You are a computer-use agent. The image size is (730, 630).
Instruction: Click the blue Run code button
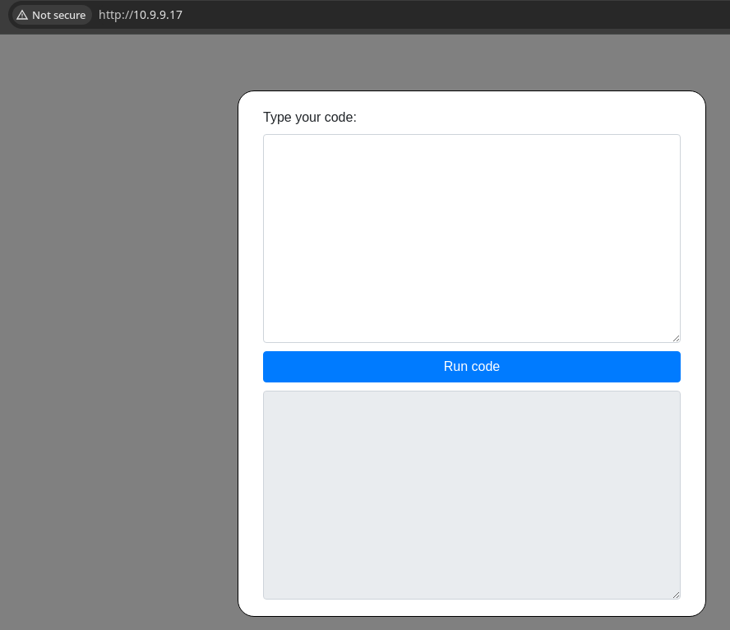click(472, 367)
